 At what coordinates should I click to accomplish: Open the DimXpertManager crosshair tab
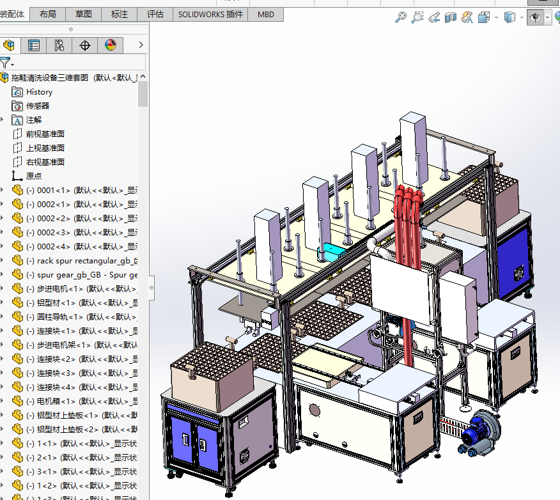[x=84, y=45]
